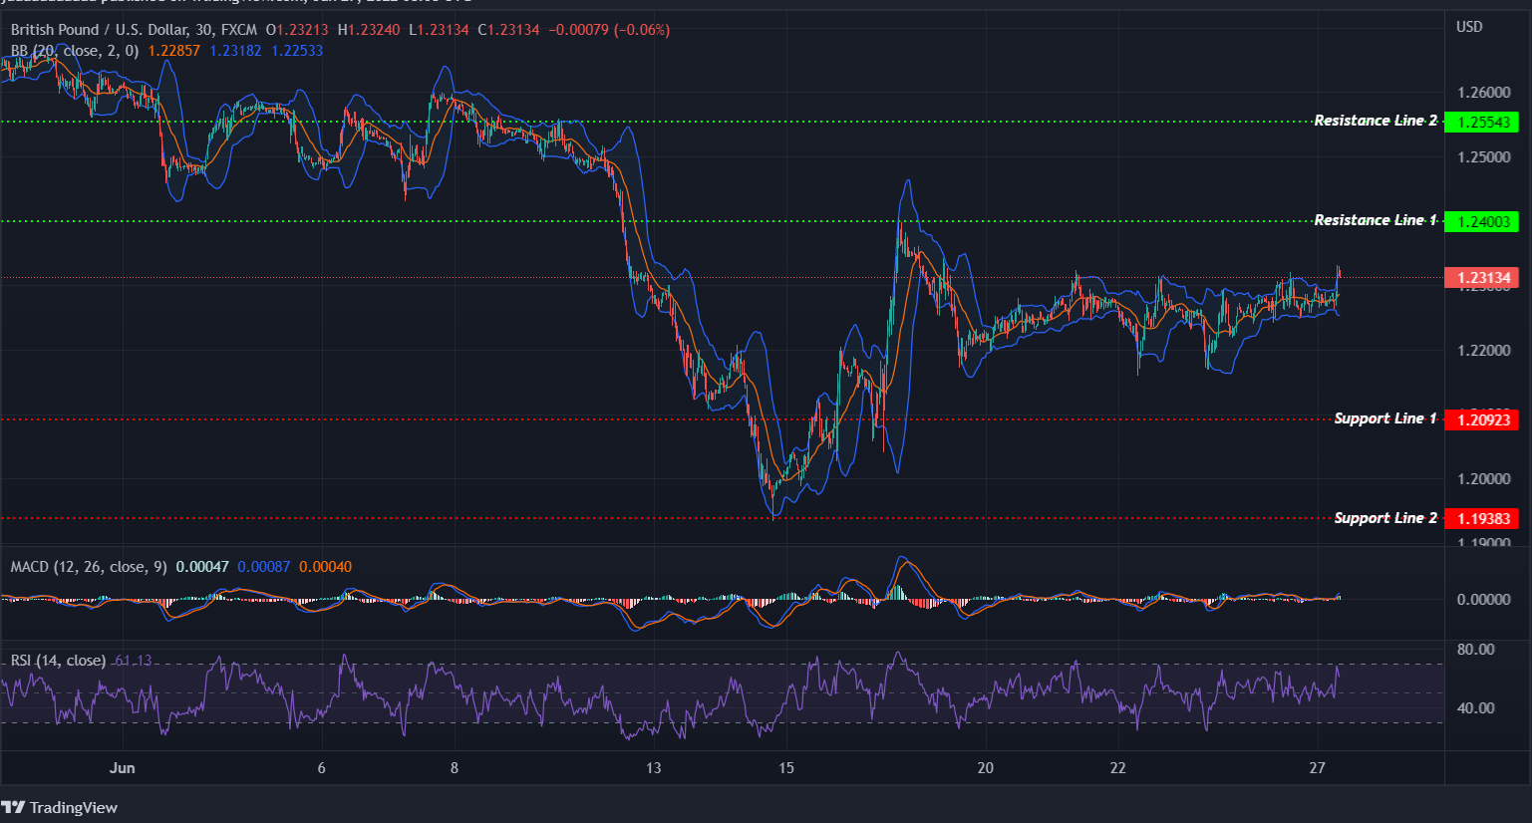This screenshot has width=1532, height=823.
Task: Click the green Resistance Line 2 price label 1.25543
Action: click(1482, 122)
